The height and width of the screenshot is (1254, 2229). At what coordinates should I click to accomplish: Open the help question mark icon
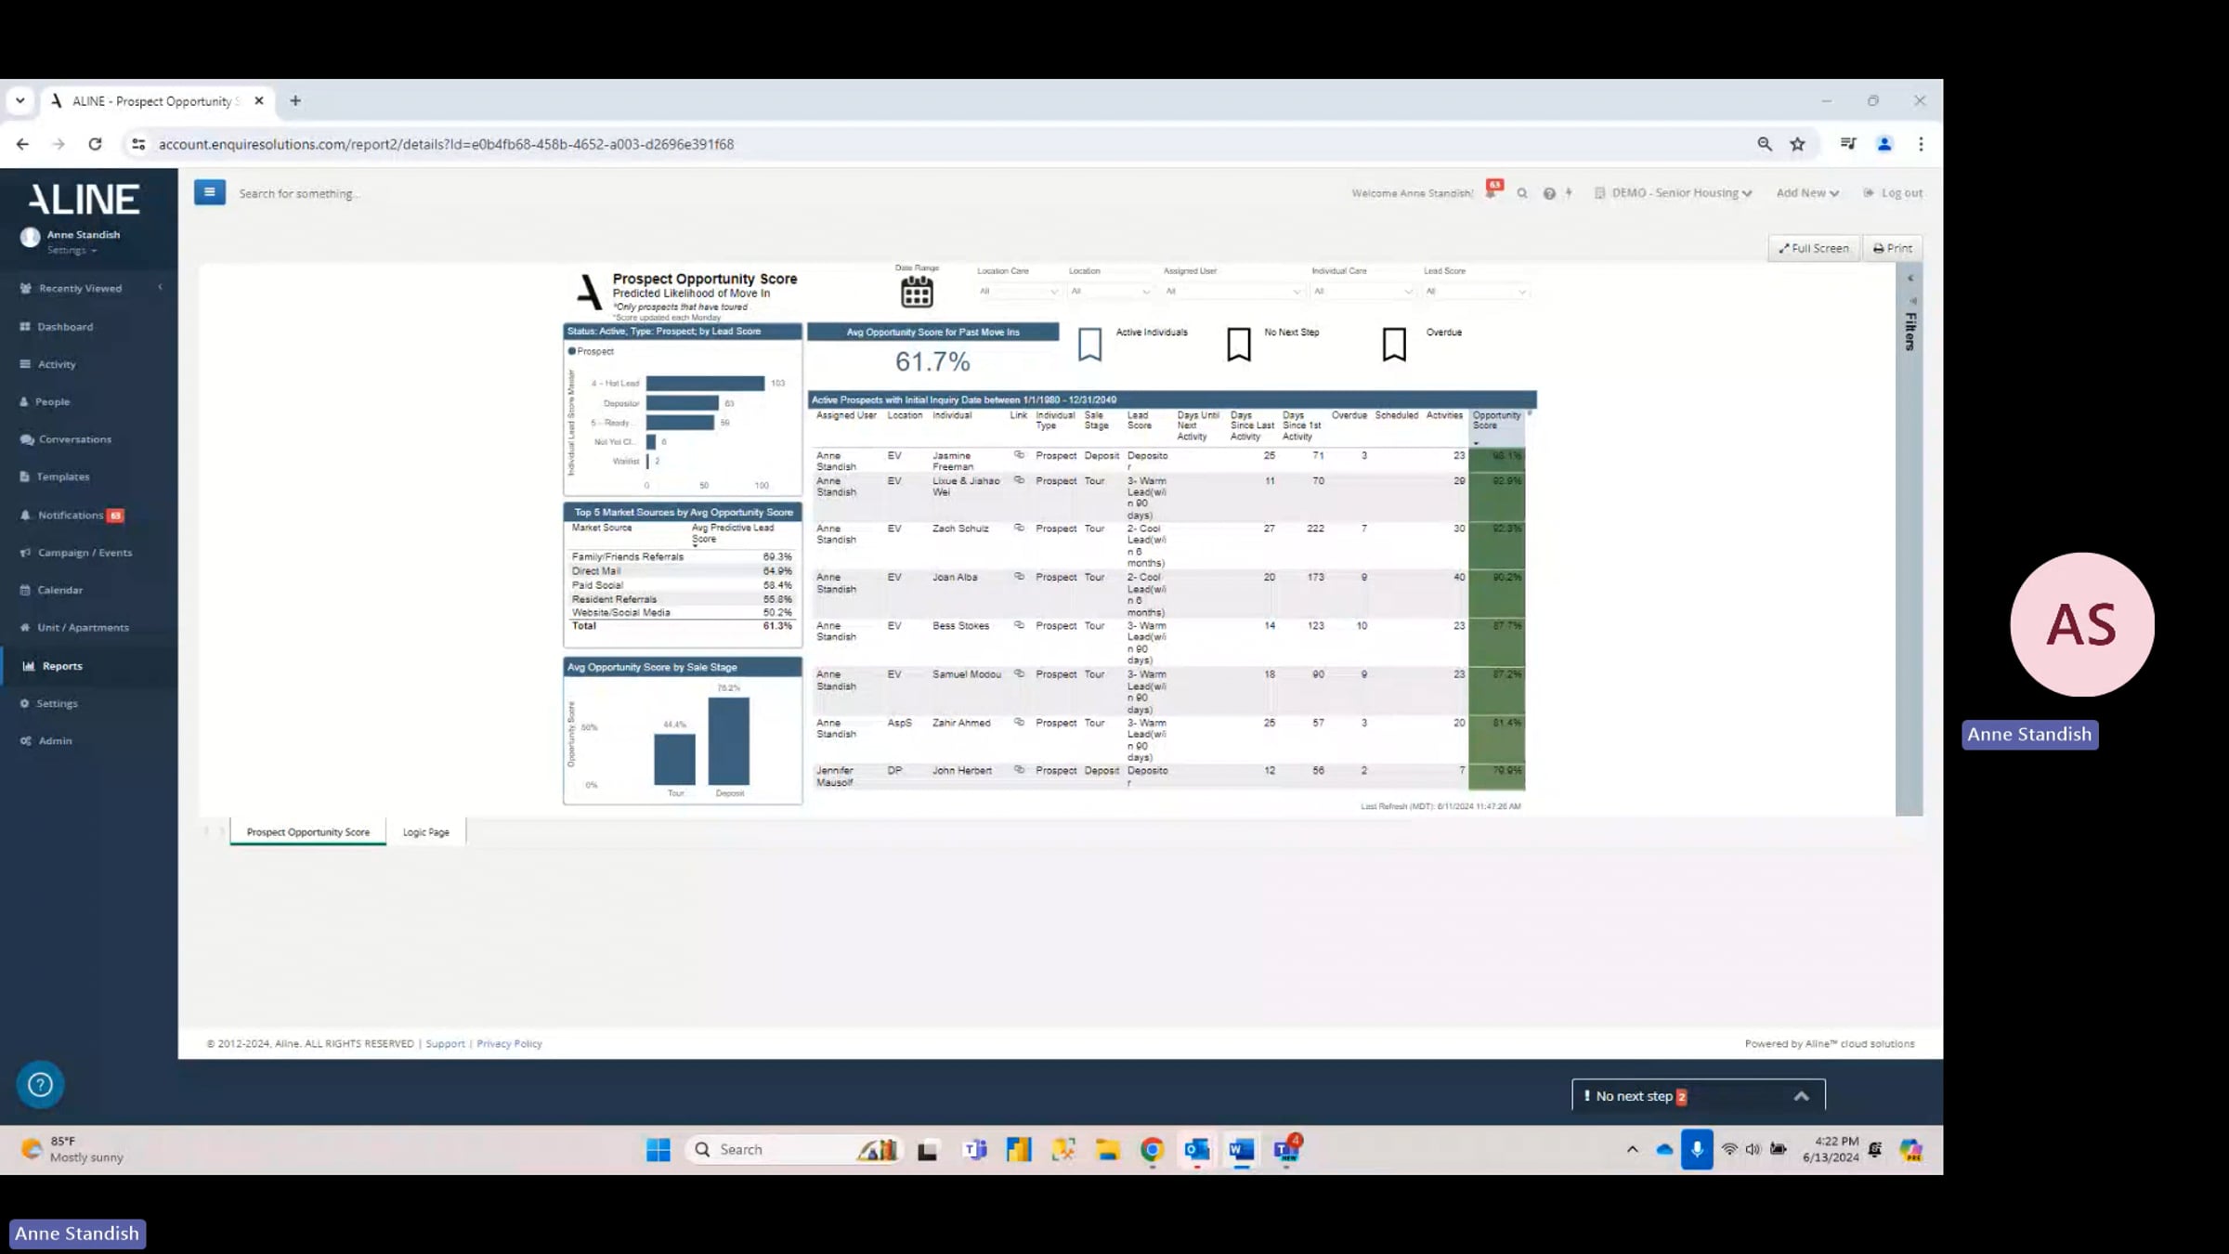coord(1548,193)
